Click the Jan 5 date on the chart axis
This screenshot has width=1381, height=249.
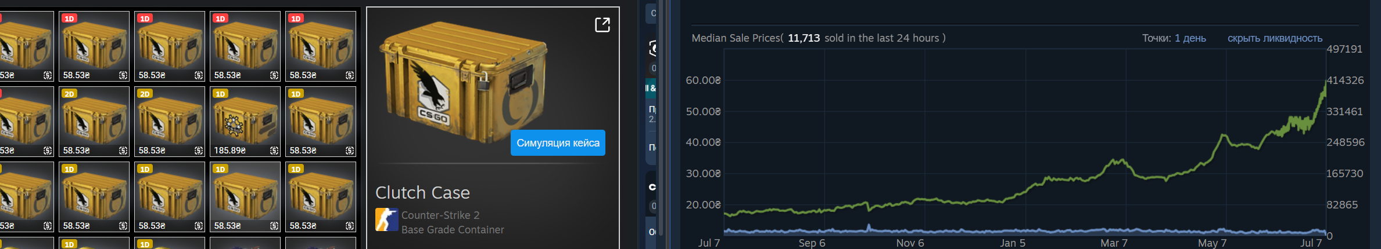click(x=1013, y=243)
